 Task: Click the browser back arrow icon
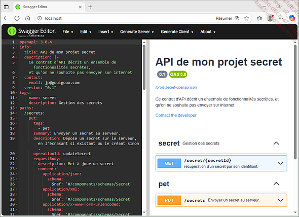(x=6, y=18)
